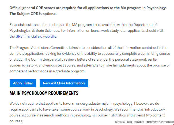
Task: Click the final word courses. in requirements paragraph
Action: click(x=16, y=121)
